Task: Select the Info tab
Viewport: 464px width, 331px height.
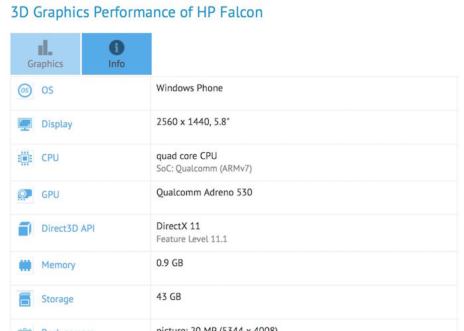Action: pos(117,54)
